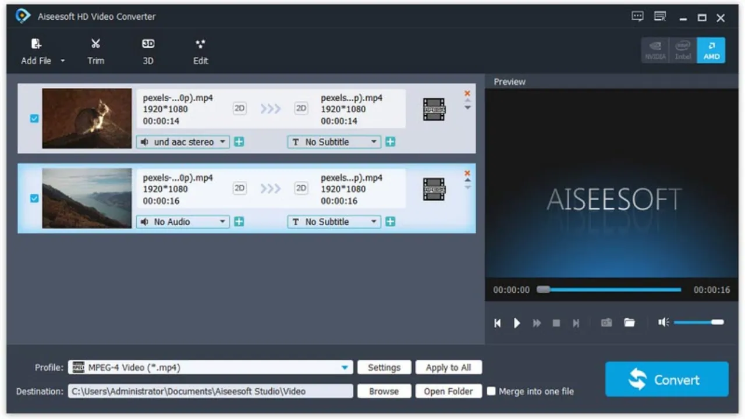Move first video down with arrow

tap(467, 108)
